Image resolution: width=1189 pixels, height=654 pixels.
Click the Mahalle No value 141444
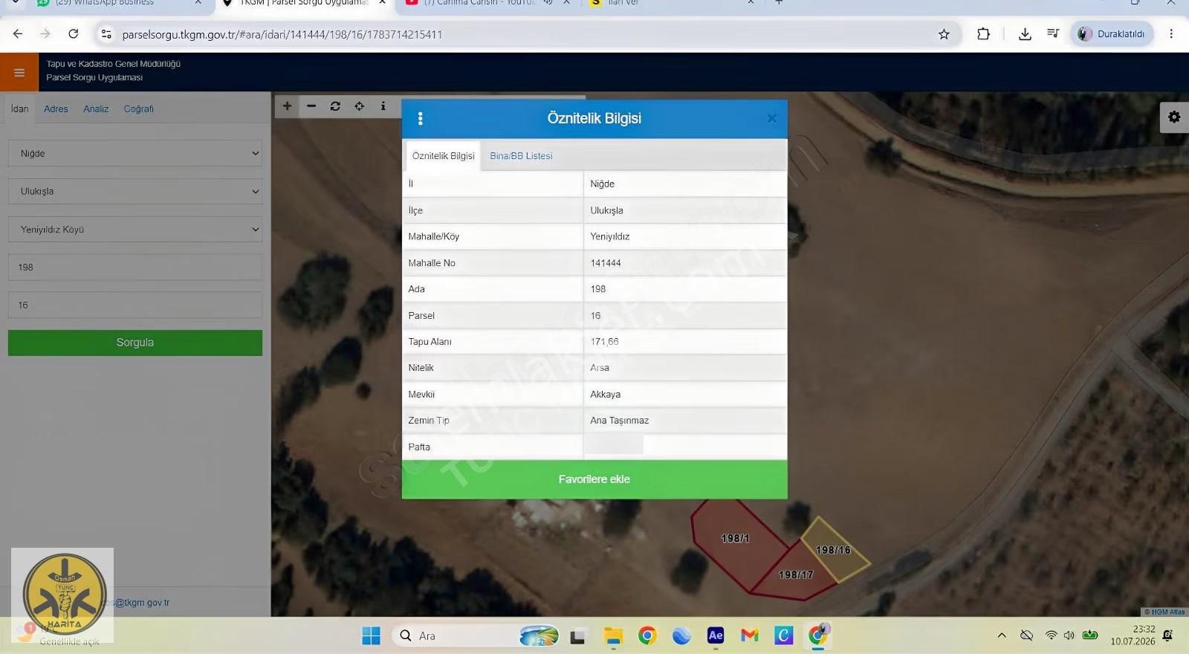pyautogui.click(x=606, y=263)
